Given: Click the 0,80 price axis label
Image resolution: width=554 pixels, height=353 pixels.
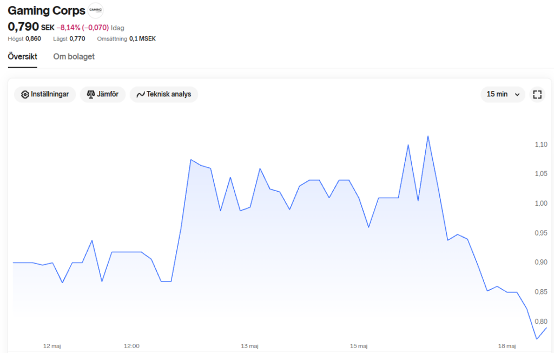Looking at the screenshot, I should coord(541,321).
